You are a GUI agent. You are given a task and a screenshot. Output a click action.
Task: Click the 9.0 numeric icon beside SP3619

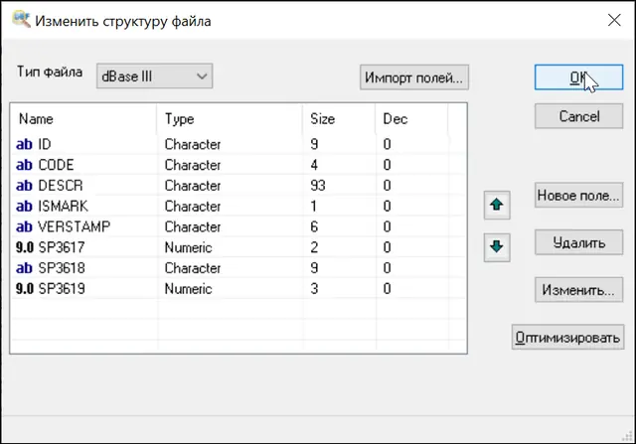pos(24,289)
